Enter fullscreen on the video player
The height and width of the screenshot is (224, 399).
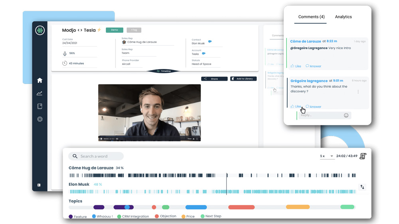197,139
